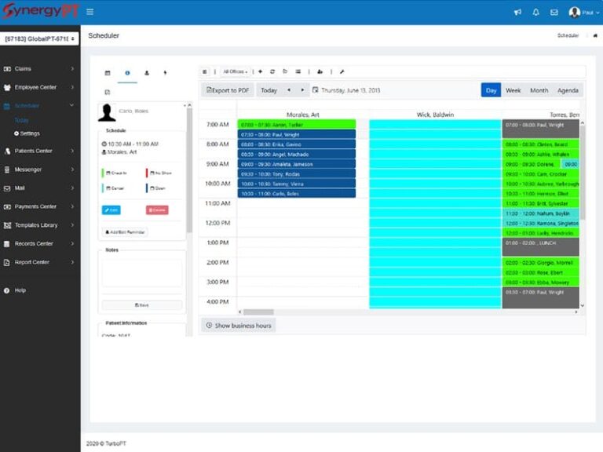The height and width of the screenshot is (452, 603).
Task: Open the envelope messages icon in header
Action: point(554,13)
